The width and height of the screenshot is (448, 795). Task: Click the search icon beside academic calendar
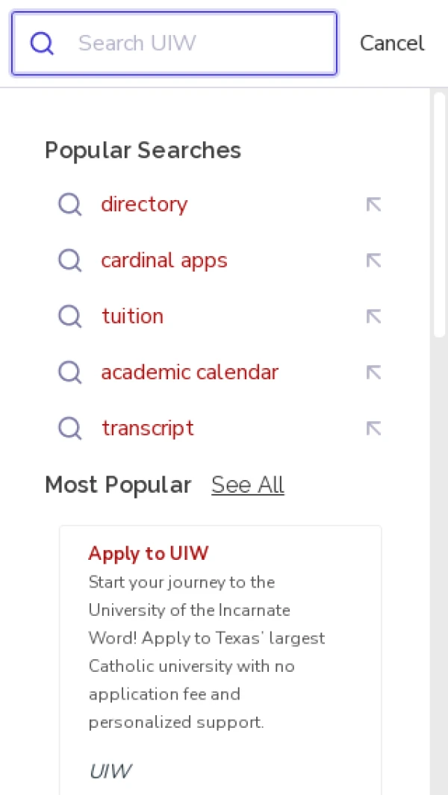click(70, 372)
